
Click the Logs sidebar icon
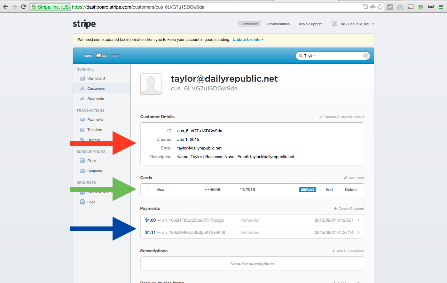(82, 202)
